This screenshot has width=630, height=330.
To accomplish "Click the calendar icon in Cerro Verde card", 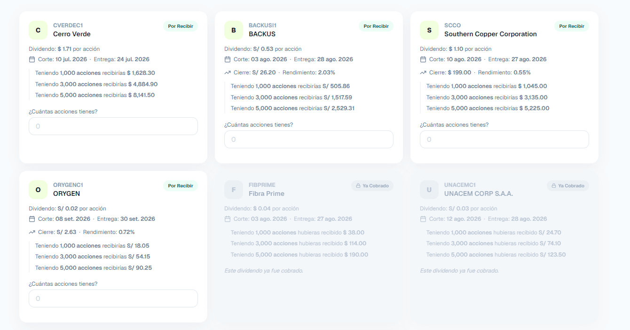I will 32,59.
